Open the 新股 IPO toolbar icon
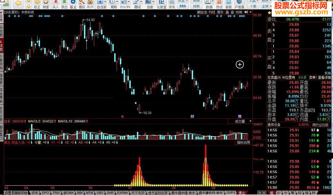 pos(228,4)
